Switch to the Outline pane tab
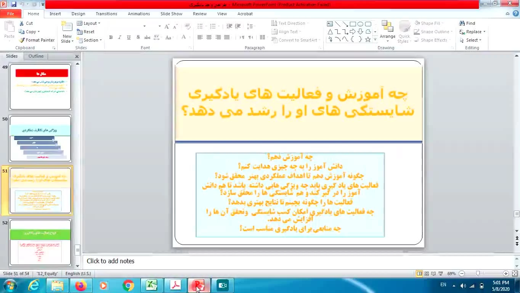This screenshot has width=520, height=293. click(36, 56)
